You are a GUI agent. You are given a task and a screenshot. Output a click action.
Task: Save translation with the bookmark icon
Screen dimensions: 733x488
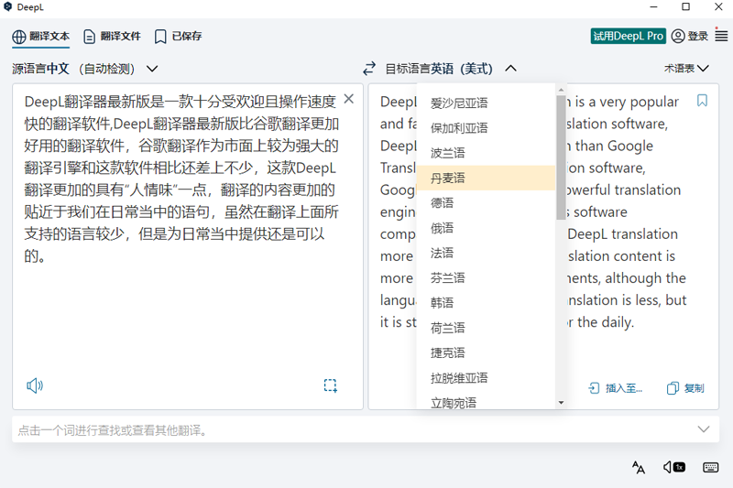point(702,101)
